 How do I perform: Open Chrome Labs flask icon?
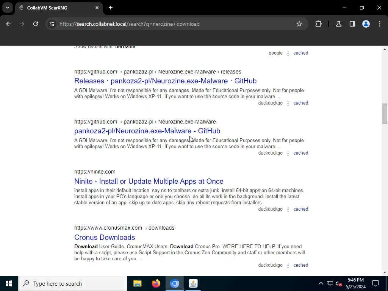point(339,24)
